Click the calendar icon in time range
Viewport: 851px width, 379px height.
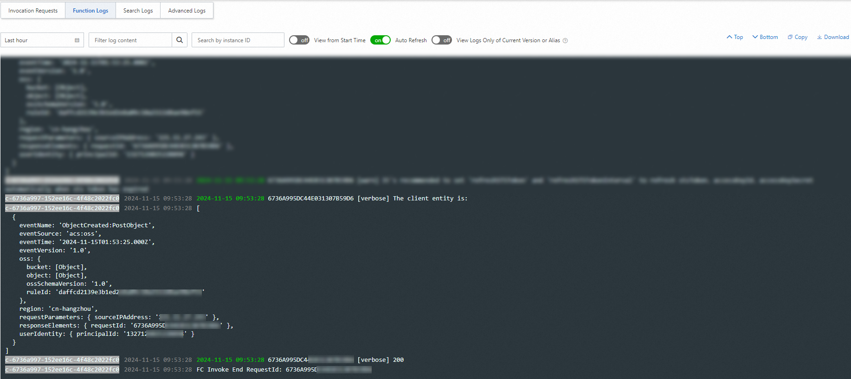[x=77, y=40]
